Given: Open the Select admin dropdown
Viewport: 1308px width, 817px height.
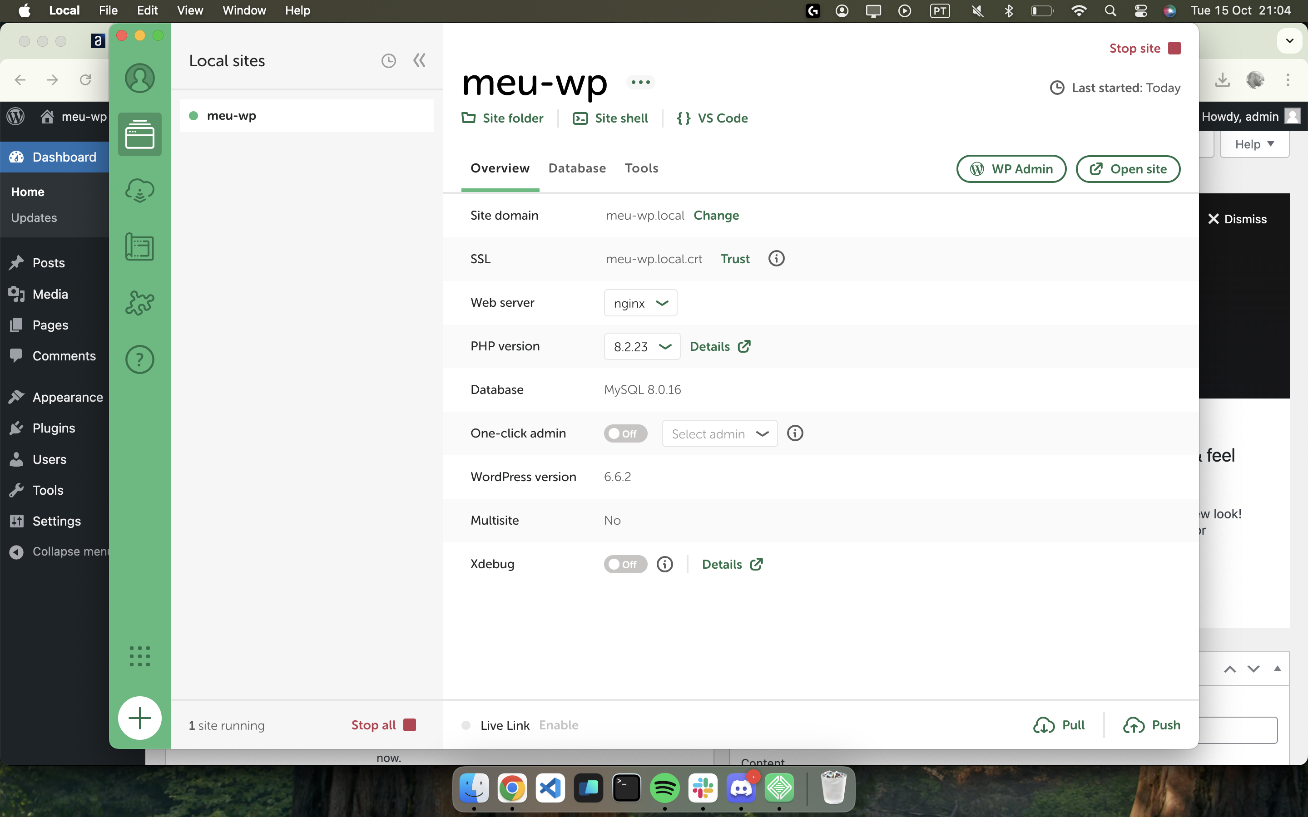Looking at the screenshot, I should 719,434.
